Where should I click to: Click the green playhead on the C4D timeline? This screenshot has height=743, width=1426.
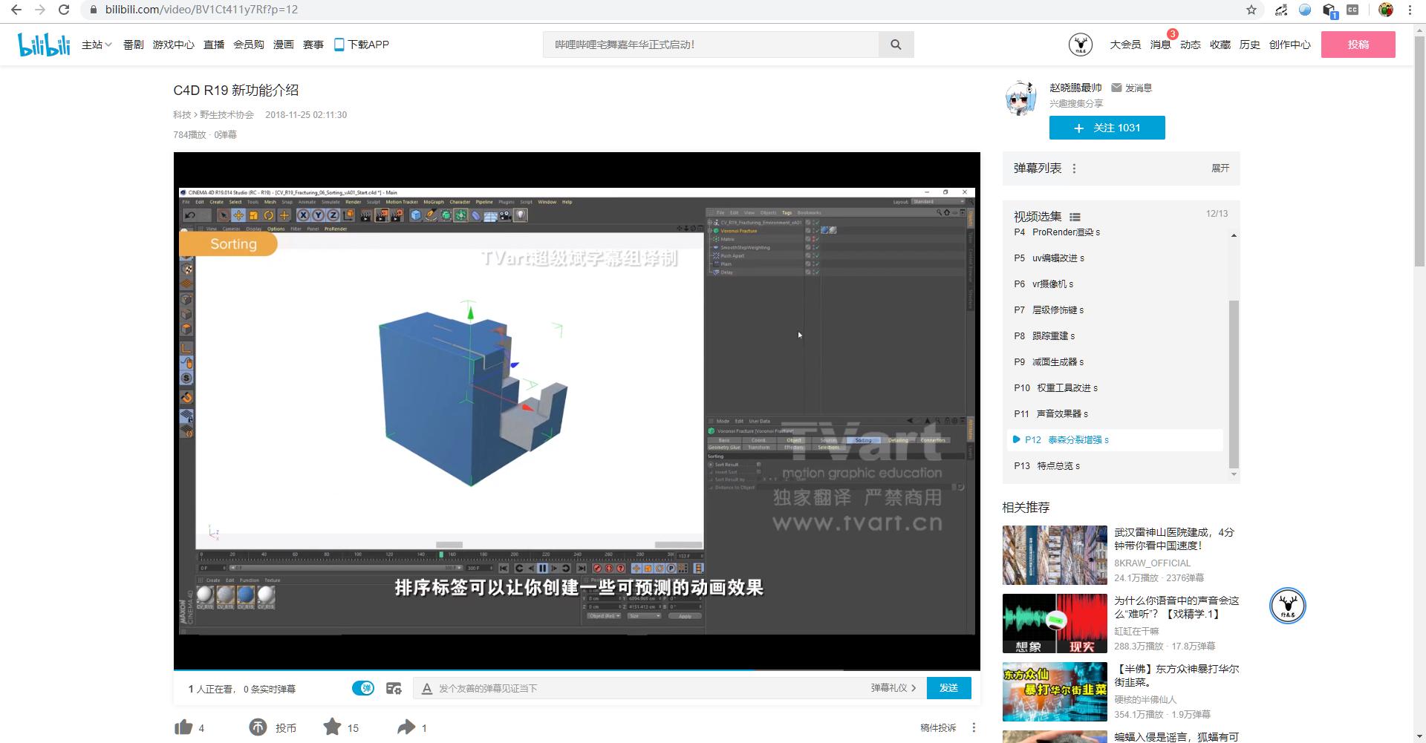click(443, 554)
